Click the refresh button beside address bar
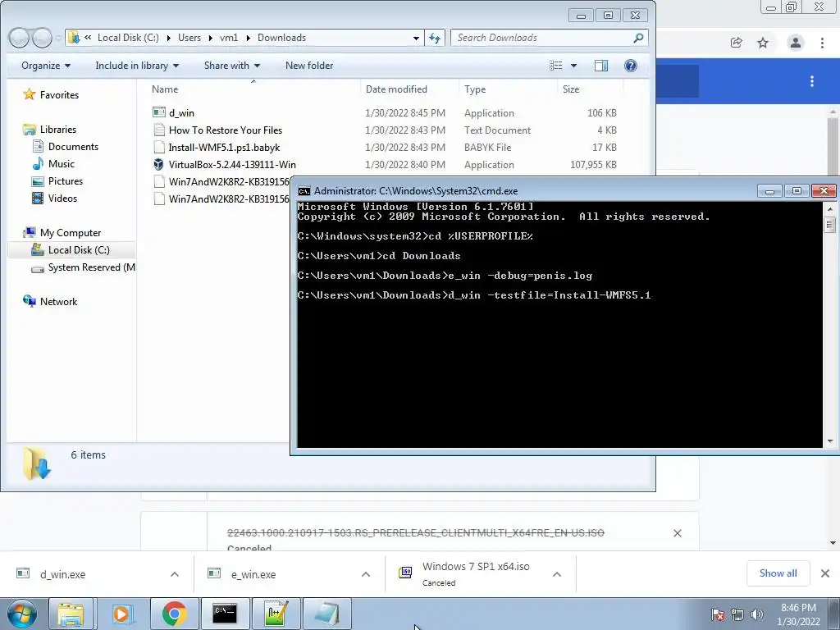Screen dimensions: 840x630 (x=435, y=38)
